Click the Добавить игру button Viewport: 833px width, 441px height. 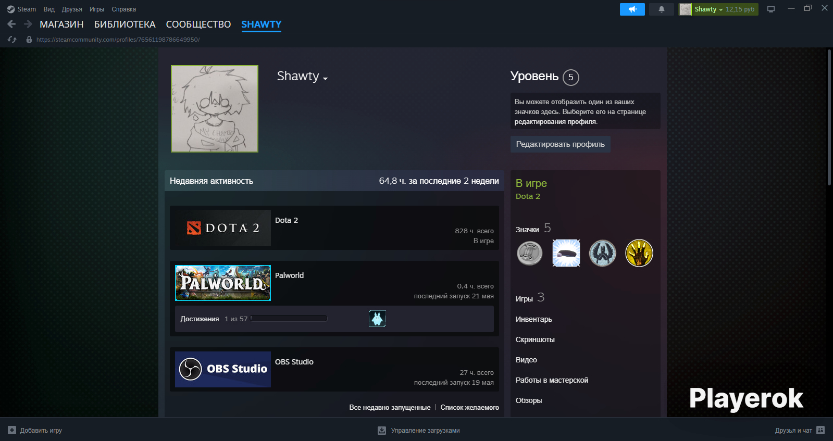pos(35,431)
